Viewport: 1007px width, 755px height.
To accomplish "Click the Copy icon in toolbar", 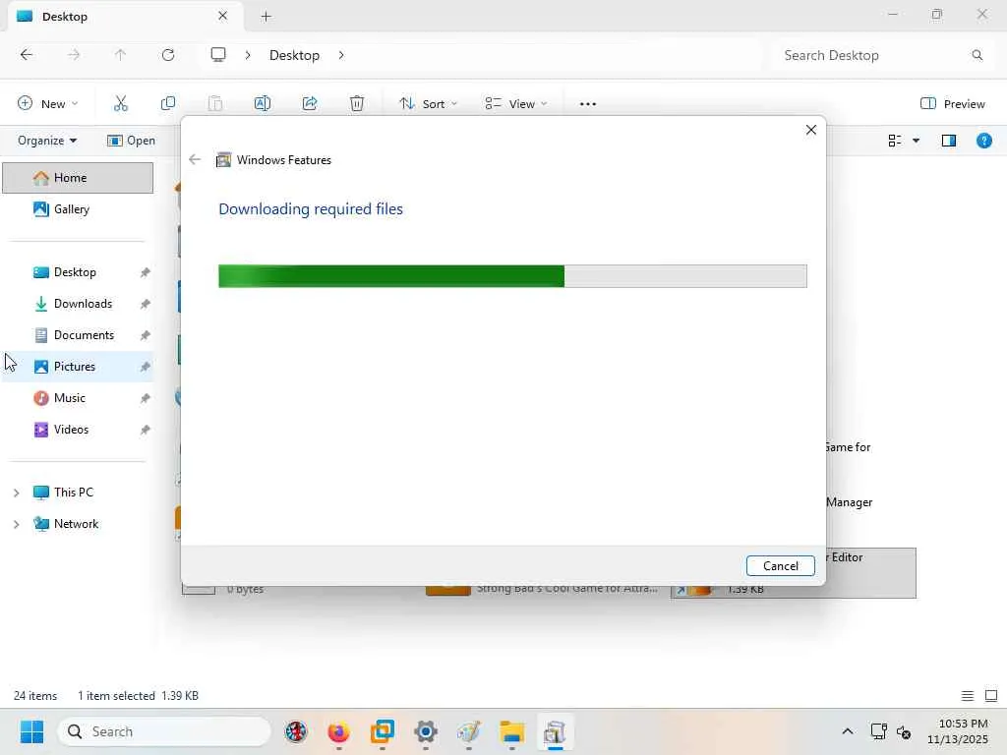I will [167, 103].
